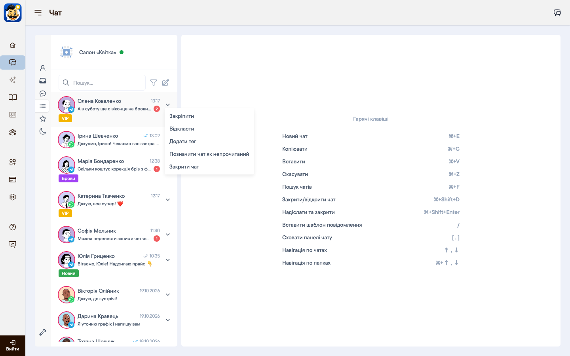Expand options chevron for Софія Мельник
570x356 pixels.
point(168,235)
